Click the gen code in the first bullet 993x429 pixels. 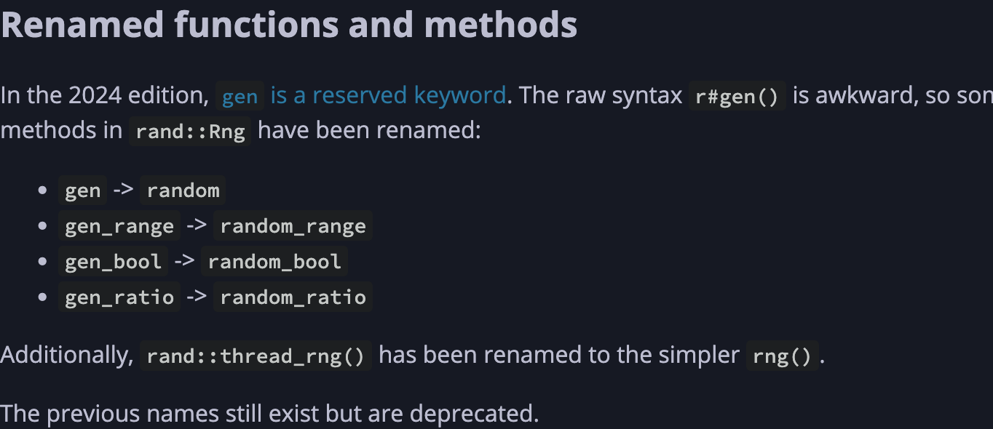pyautogui.click(x=82, y=191)
